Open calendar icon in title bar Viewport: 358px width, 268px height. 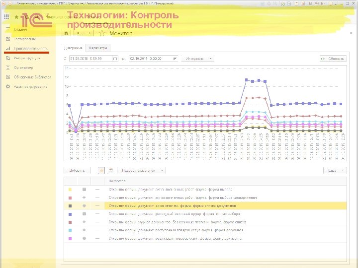point(303,3)
